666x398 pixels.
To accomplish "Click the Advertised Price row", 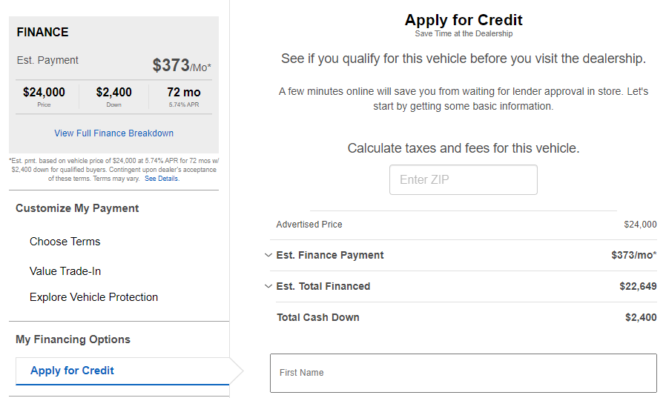I will pos(466,225).
